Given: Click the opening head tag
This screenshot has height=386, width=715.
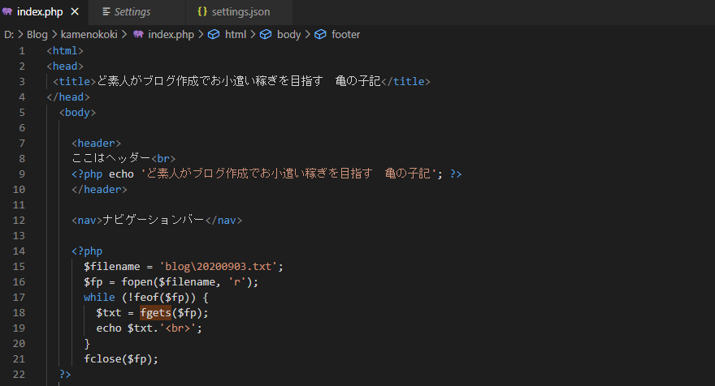Looking at the screenshot, I should pos(65,66).
